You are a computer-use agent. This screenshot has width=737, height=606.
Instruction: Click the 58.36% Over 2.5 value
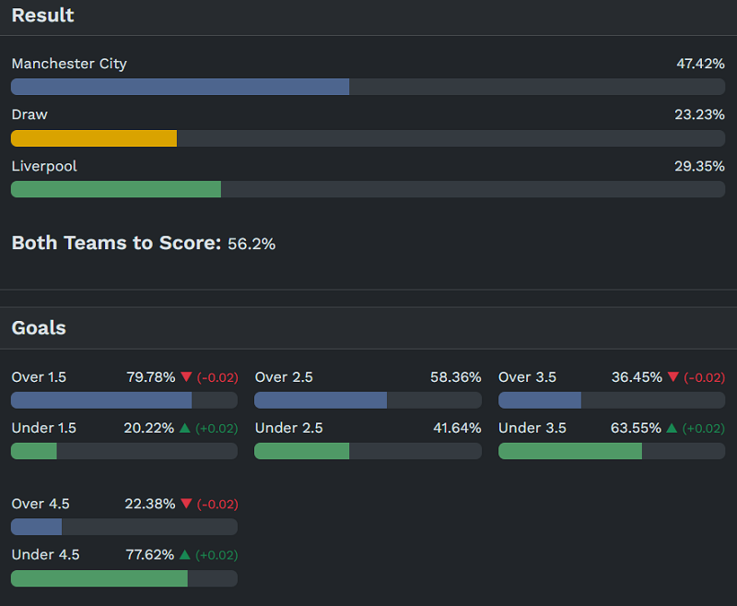[x=455, y=377]
